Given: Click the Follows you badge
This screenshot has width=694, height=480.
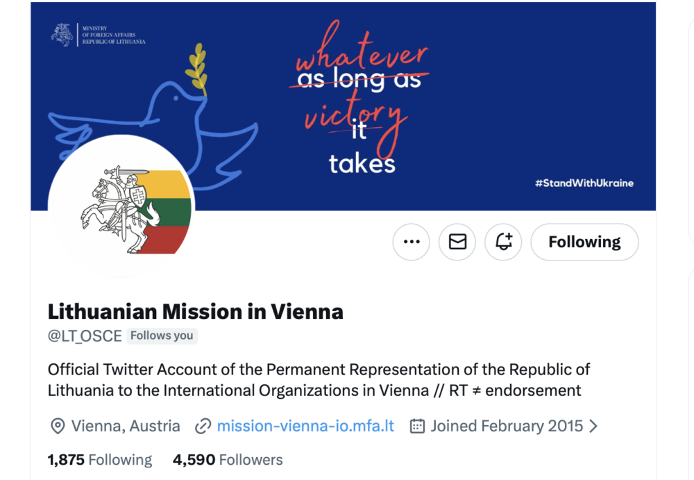Looking at the screenshot, I should (162, 336).
